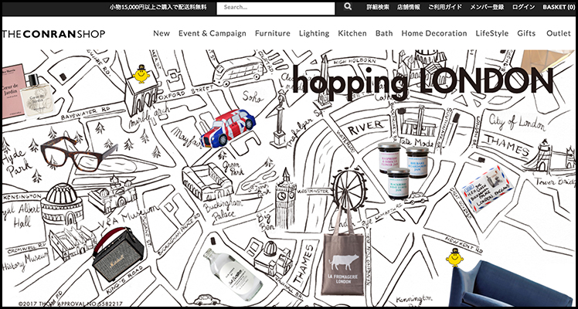This screenshot has width=578, height=309.
Task: Go to Home Decoration category
Action: click(434, 33)
